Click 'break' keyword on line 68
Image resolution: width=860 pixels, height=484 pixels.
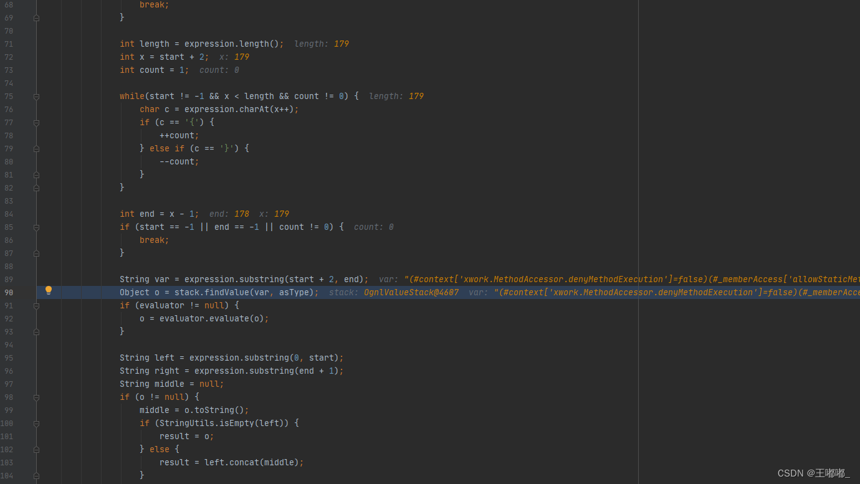[x=152, y=5]
